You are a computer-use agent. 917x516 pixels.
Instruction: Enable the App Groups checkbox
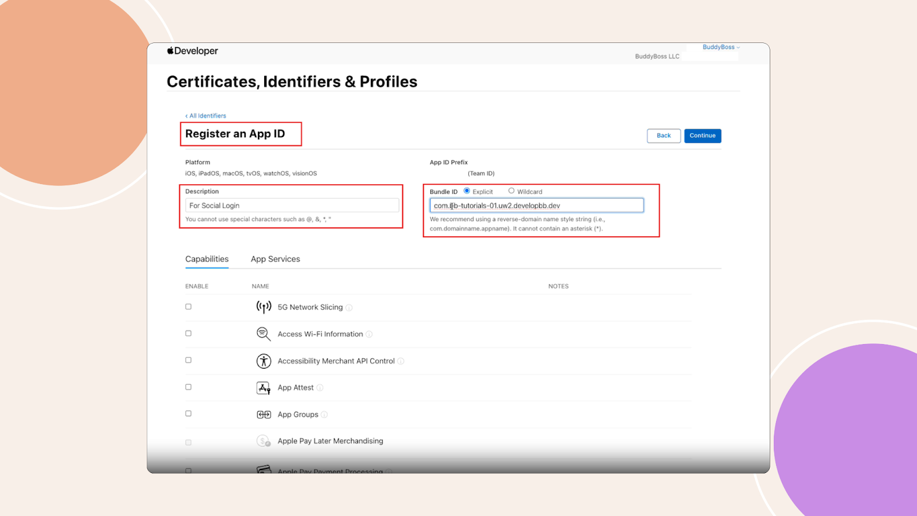(x=188, y=413)
